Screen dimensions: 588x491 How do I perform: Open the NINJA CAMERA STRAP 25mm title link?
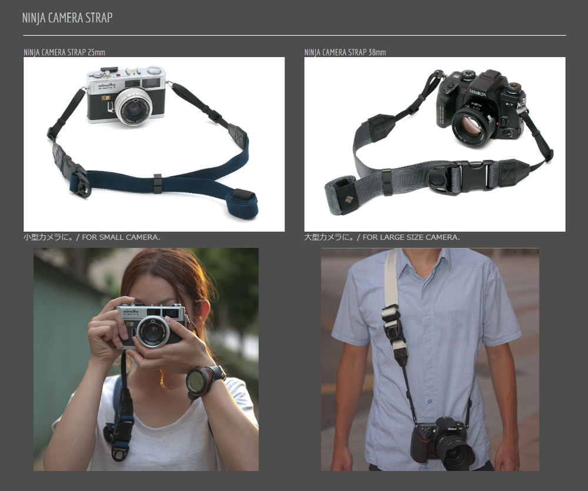(65, 52)
